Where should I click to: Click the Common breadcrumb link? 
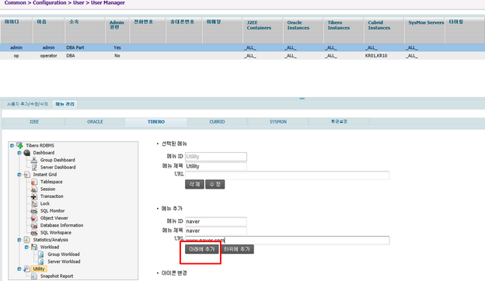[16, 3]
